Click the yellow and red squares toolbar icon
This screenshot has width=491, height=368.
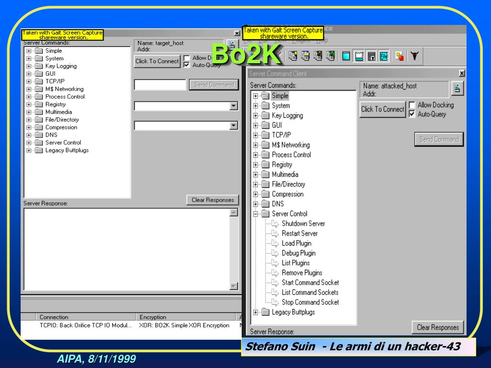[x=399, y=57]
